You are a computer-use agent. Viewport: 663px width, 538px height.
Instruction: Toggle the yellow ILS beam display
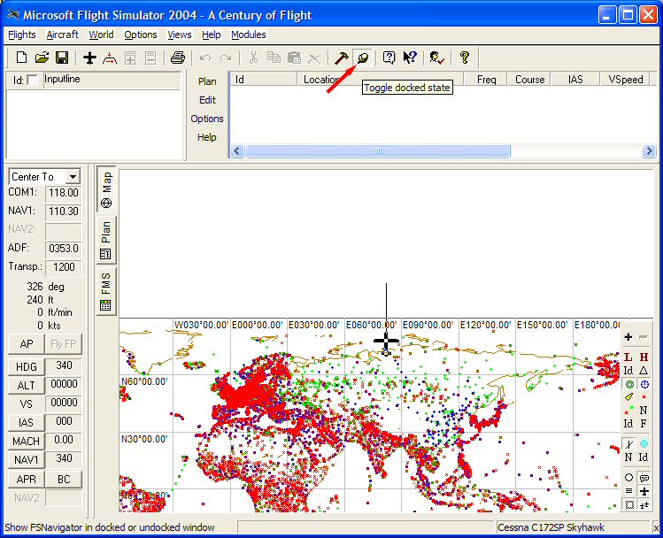[x=628, y=396]
